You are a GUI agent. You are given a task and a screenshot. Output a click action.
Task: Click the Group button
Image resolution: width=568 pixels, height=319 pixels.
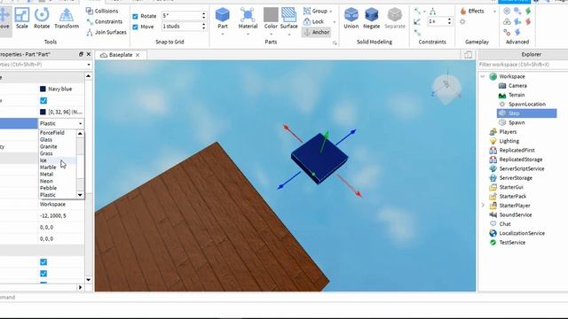pyautogui.click(x=315, y=11)
